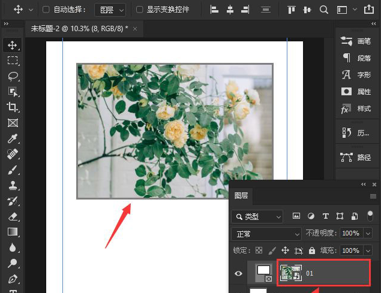The image size is (381, 293).
Task: Select the Clone Stamp tool
Action: [x=13, y=186]
